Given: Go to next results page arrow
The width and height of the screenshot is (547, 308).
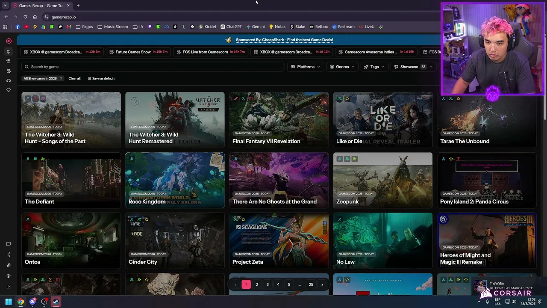Looking at the screenshot, I should [322, 284].
